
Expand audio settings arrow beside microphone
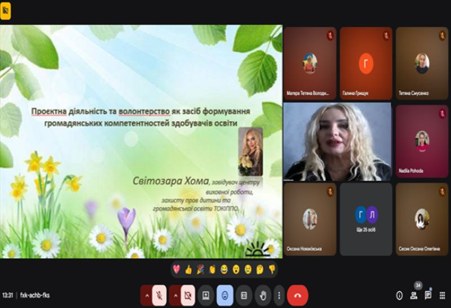pyautogui.click(x=147, y=294)
